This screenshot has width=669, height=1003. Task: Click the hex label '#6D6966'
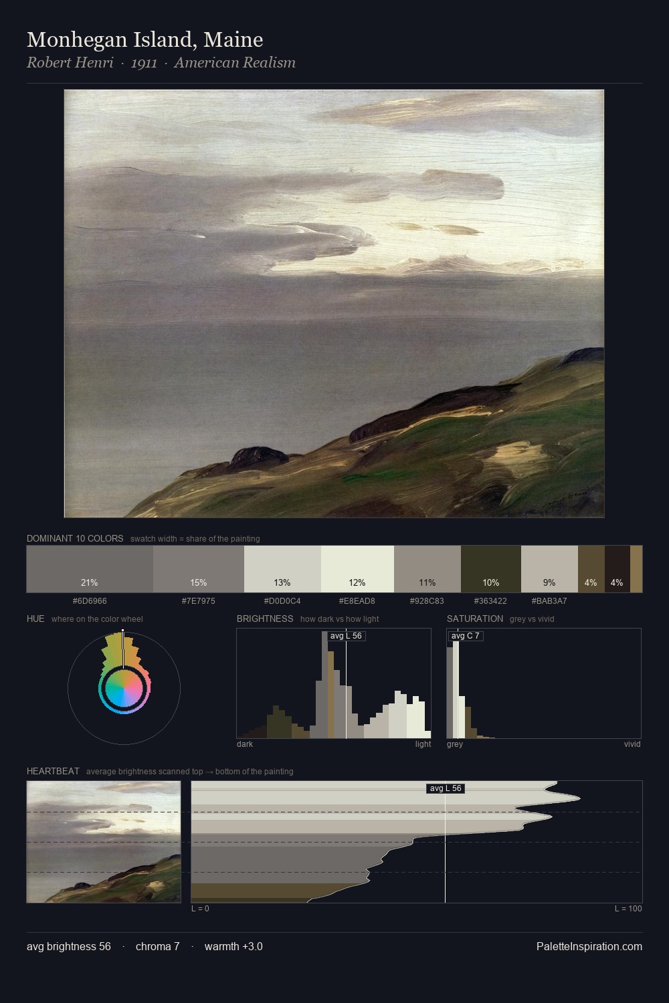90,600
